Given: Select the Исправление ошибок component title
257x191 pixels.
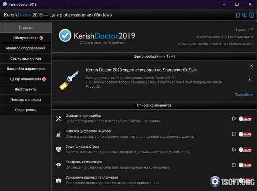Looking at the screenshot, I should coord(83,116).
